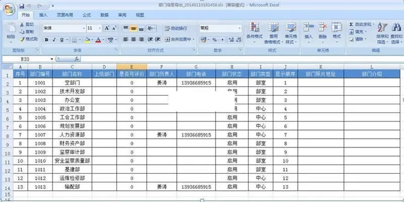Click the increase font size A icon
This screenshot has height=202, width=404.
coord(107,28)
